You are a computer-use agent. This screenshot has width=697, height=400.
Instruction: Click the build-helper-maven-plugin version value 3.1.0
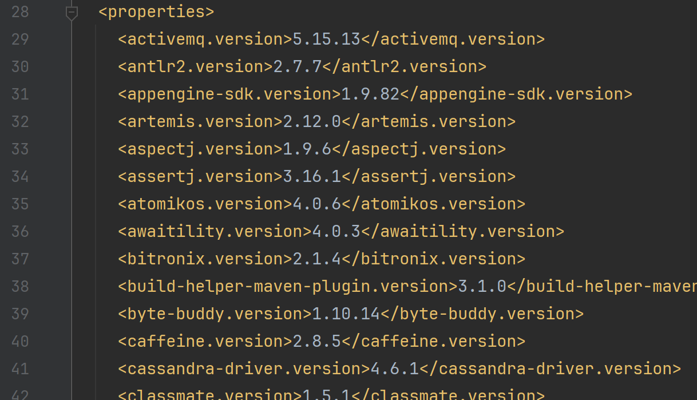click(482, 287)
